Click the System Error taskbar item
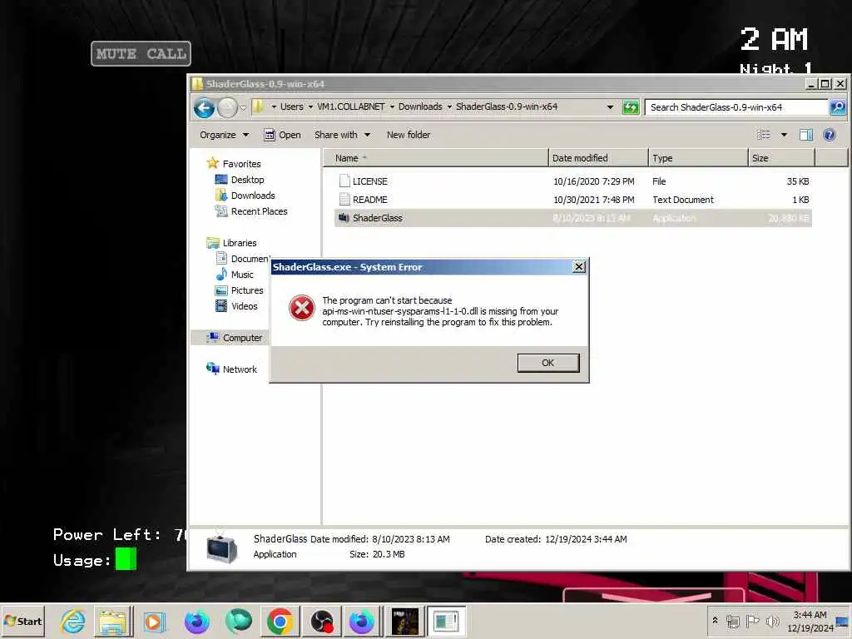 [447, 621]
